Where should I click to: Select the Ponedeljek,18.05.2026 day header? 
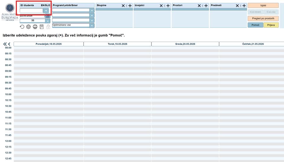click(x=49, y=44)
